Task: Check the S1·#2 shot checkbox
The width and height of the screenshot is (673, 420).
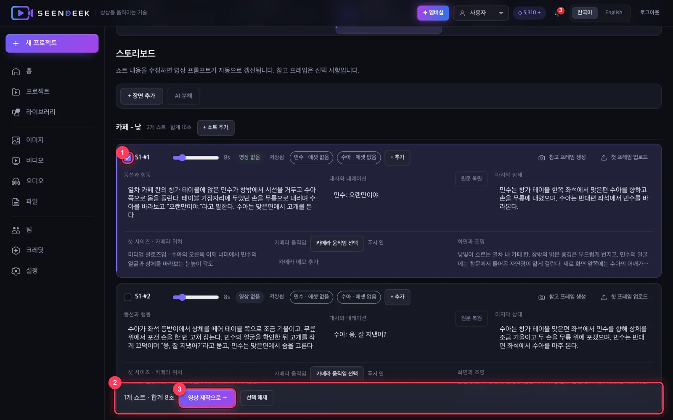Action: pyautogui.click(x=127, y=297)
